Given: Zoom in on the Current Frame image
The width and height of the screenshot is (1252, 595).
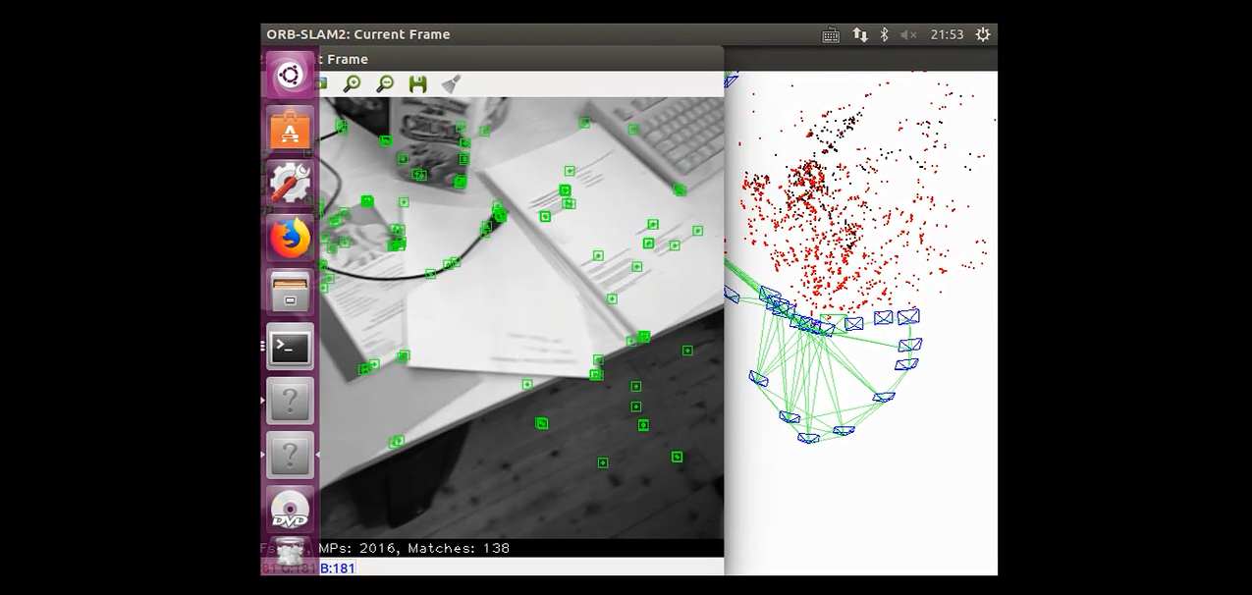Looking at the screenshot, I should 352,84.
